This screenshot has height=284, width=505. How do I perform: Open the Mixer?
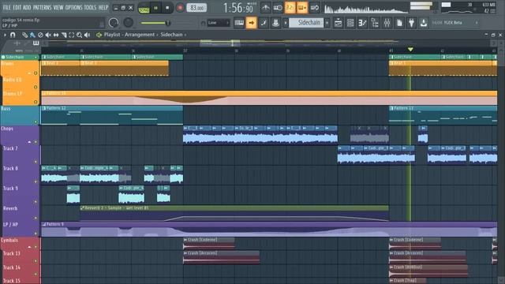pos(387,23)
